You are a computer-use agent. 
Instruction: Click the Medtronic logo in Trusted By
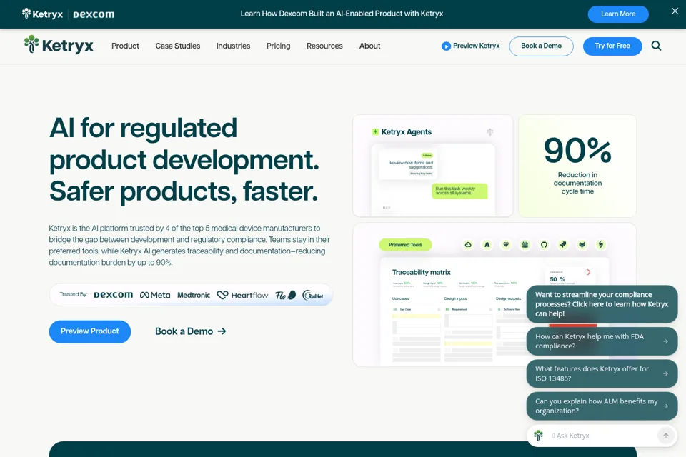pyautogui.click(x=194, y=295)
